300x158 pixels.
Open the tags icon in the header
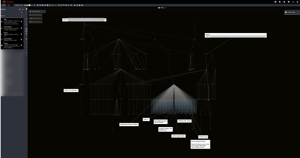click(x=280, y=2)
